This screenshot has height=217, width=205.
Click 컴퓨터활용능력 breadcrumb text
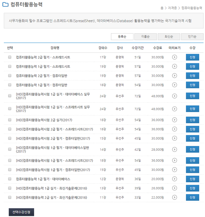coord(192,8)
